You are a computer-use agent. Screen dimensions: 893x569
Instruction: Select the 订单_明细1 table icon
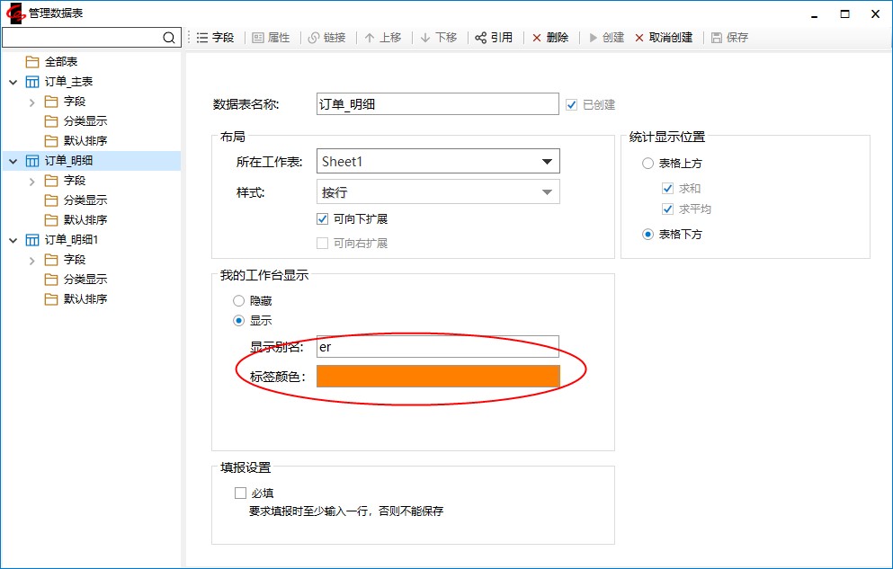(32, 240)
